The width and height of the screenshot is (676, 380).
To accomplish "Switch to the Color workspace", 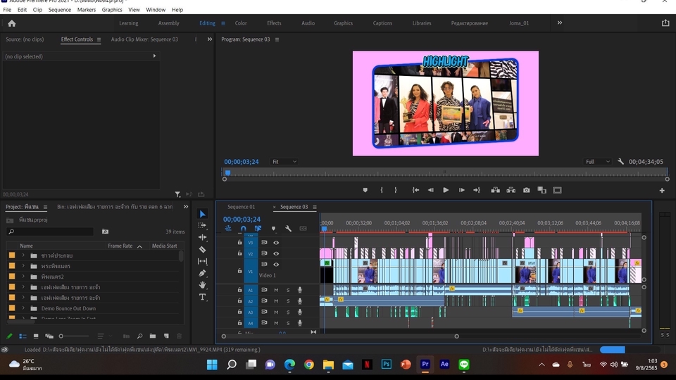I will 241,23.
